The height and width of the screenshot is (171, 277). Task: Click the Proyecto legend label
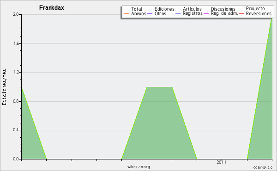pyautogui.click(x=255, y=9)
